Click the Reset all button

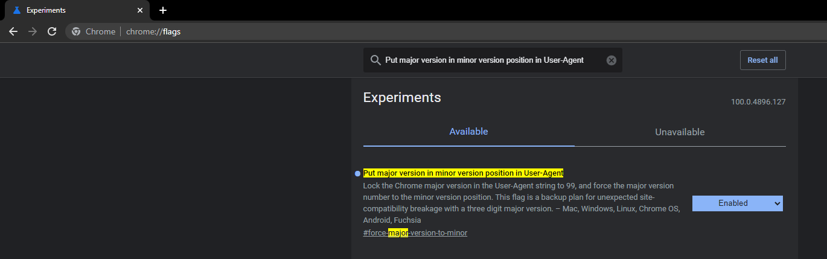[762, 60]
